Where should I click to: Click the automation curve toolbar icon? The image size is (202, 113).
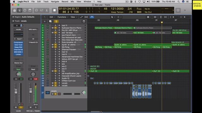coord(81,17)
